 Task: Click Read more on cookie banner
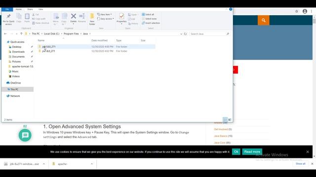click(x=252, y=152)
